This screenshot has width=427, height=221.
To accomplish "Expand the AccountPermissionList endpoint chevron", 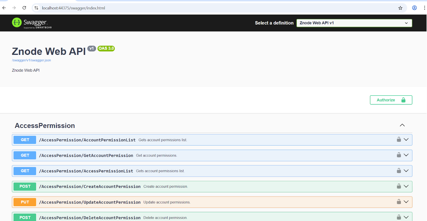I will pos(406,139).
